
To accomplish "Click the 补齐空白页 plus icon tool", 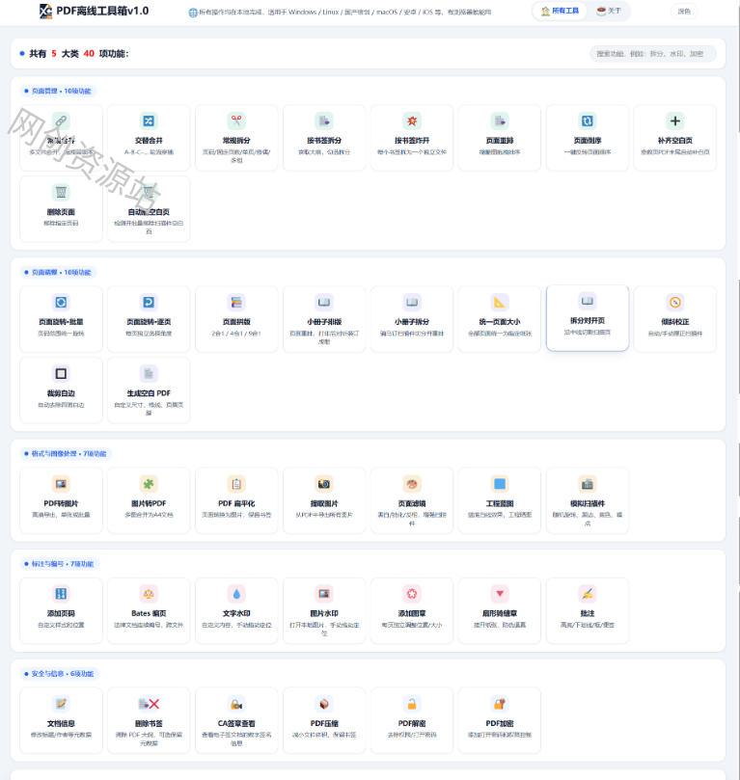I will pos(674,138).
